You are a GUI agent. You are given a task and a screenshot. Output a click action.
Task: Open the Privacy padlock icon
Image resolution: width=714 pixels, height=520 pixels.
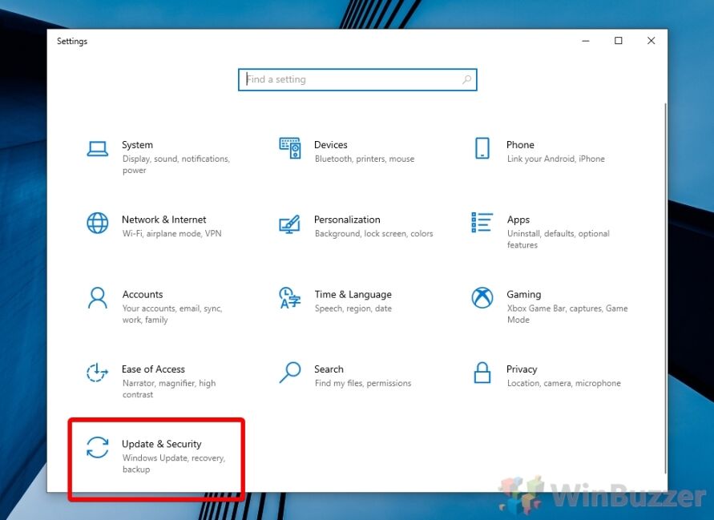pyautogui.click(x=482, y=373)
